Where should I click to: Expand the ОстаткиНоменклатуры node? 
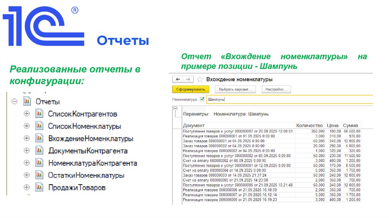click(27, 175)
